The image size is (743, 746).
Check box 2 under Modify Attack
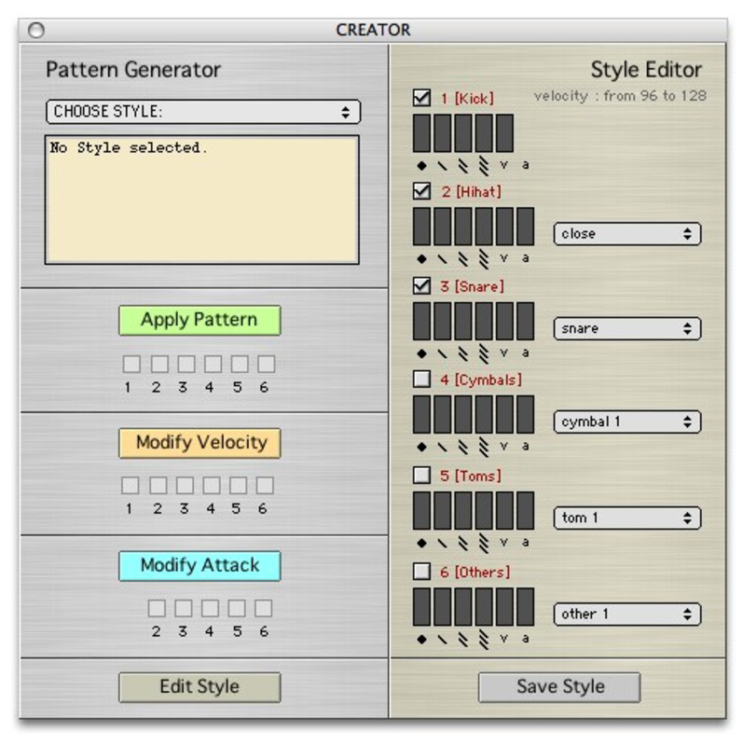[157, 608]
